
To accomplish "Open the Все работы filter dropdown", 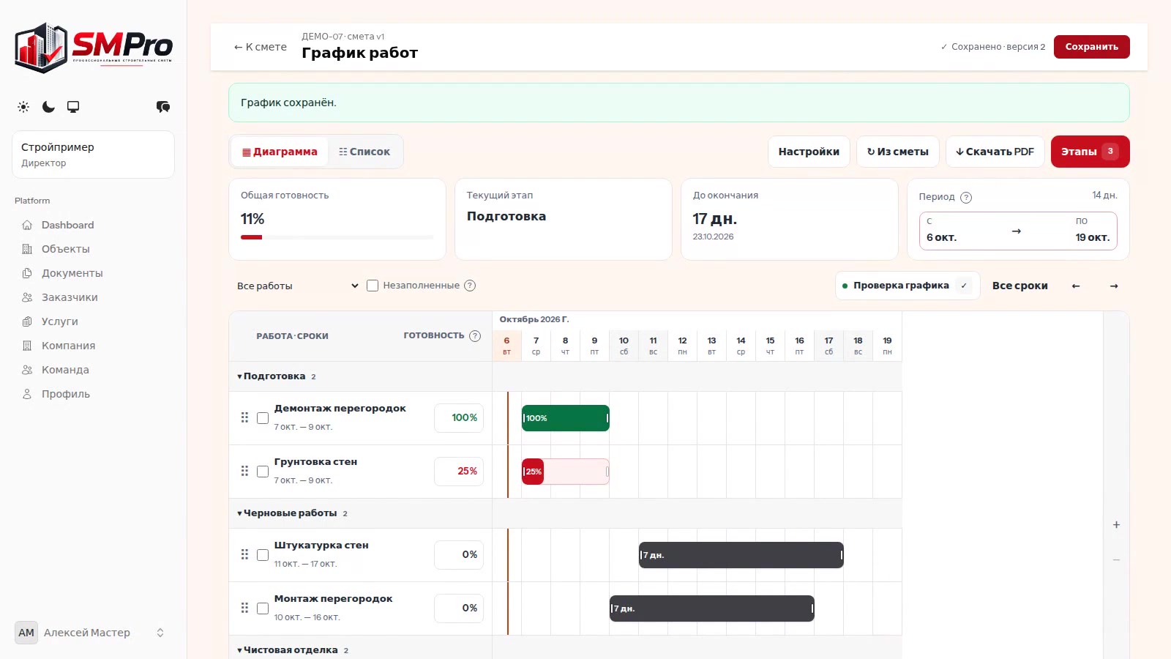I will click(297, 286).
